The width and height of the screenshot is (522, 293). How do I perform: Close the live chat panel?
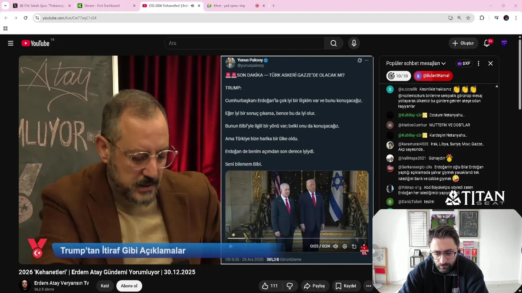tap(491, 63)
